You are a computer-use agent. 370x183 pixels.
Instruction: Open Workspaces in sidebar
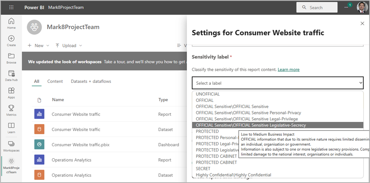pos(11,146)
